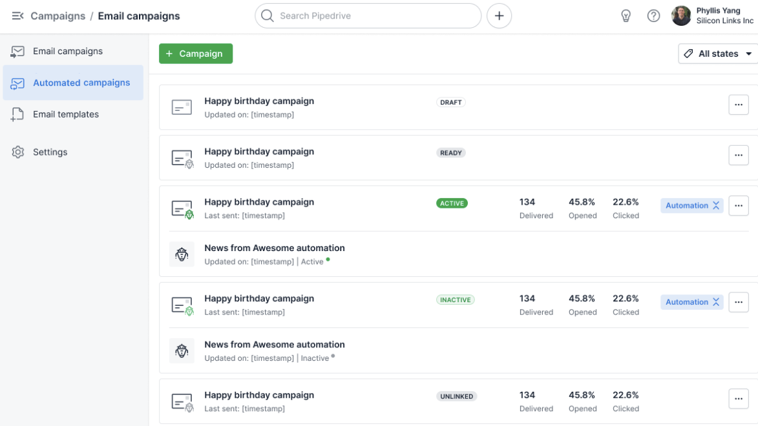758x426 pixels.
Task: Click automation robot icon in Inactive row
Action: pyautogui.click(x=182, y=350)
